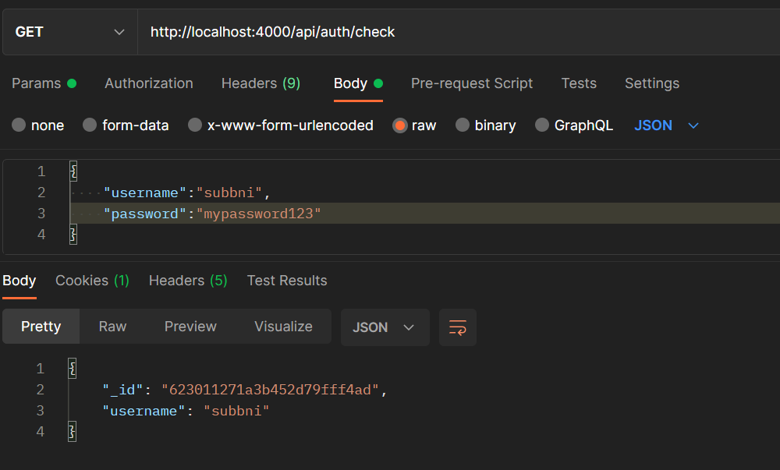Click the request URL input field
Screen dimensions: 780x470
coord(458,32)
